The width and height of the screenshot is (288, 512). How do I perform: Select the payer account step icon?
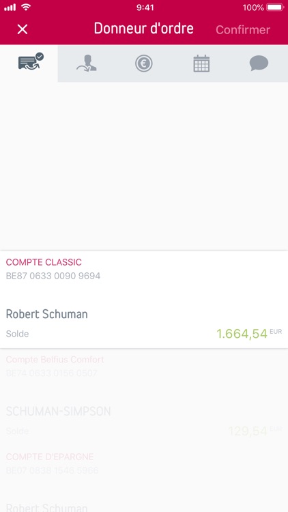(30, 61)
